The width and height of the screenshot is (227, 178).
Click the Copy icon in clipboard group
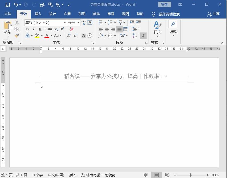pyautogui.click(x=17, y=29)
